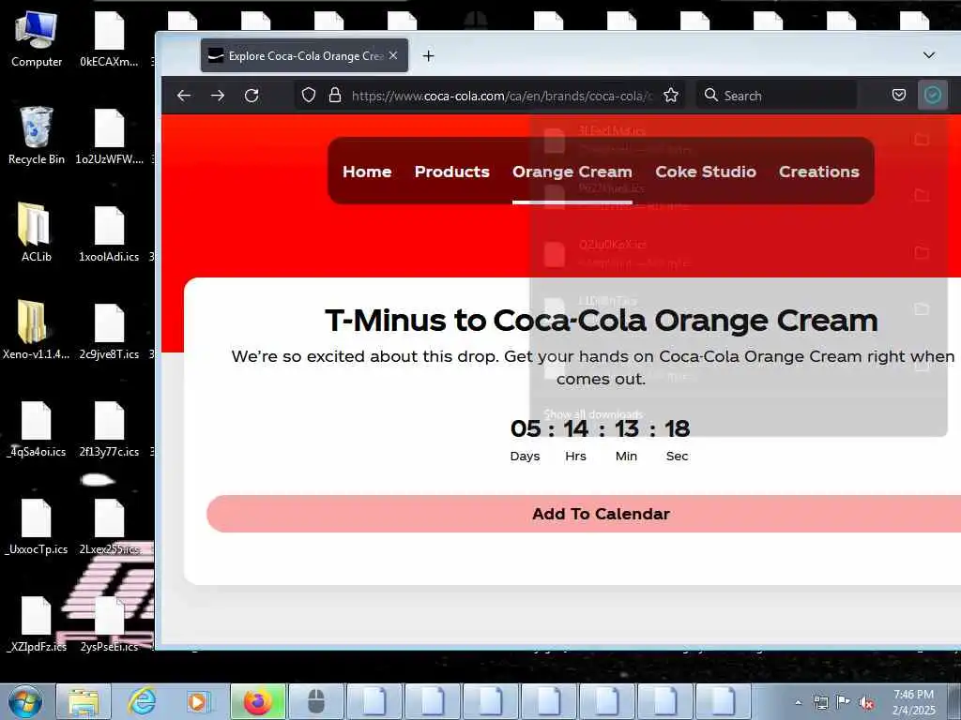Open the Windows Start menu
The height and width of the screenshot is (720, 961).
point(25,701)
